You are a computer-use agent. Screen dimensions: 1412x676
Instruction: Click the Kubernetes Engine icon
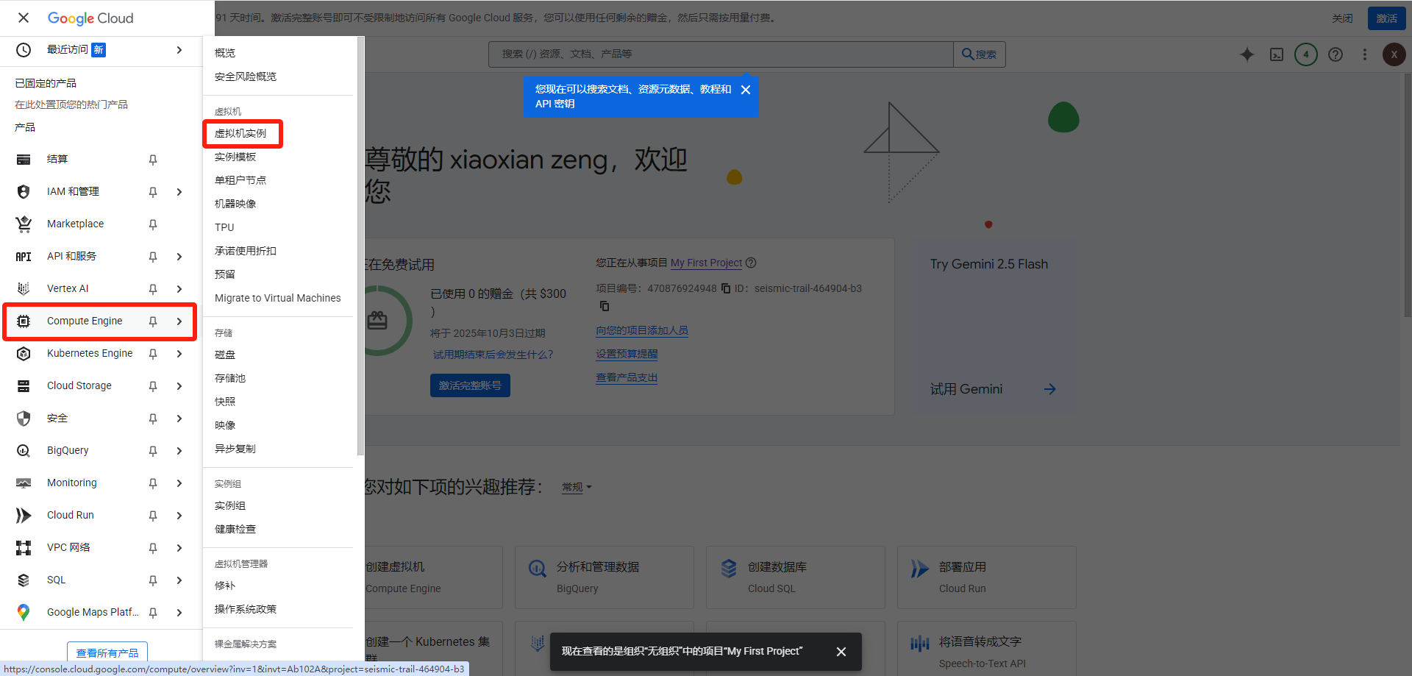[24, 354]
